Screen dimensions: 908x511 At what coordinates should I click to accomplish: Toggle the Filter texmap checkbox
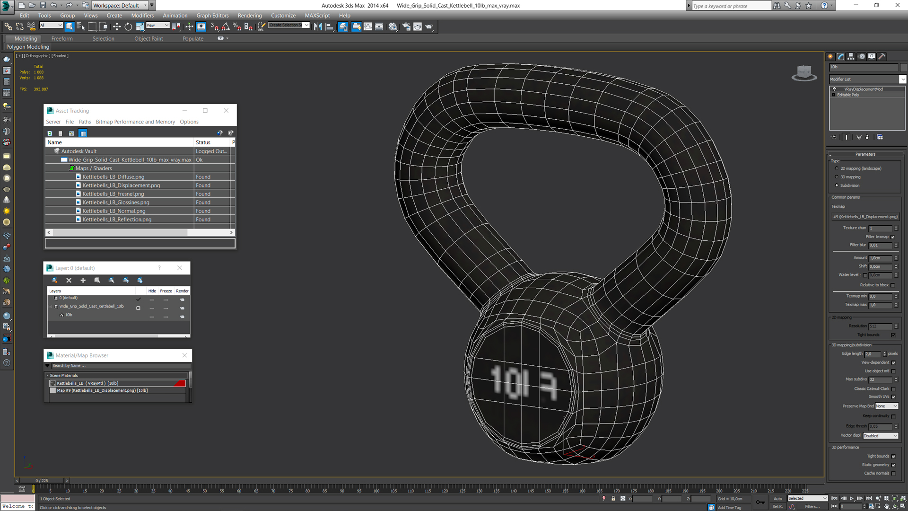point(893,237)
